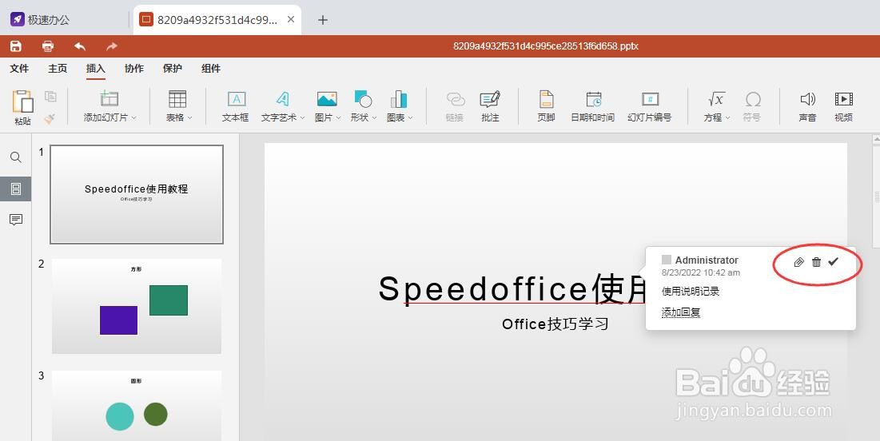The image size is (880, 441).
Task: Open the 文件 menu
Action: [x=19, y=69]
